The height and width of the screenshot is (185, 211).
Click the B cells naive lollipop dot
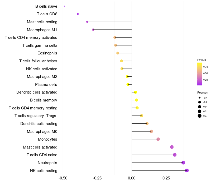click(x=65, y=6)
